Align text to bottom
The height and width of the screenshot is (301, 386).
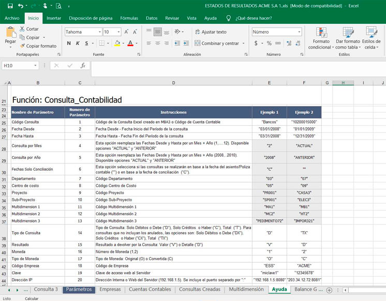coord(167,32)
